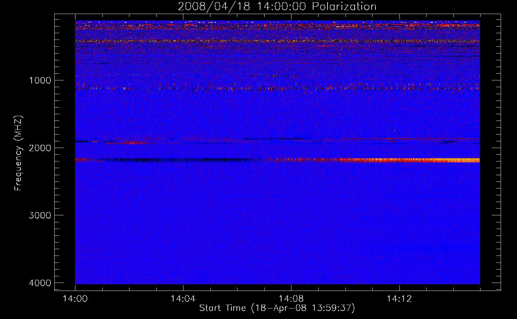The width and height of the screenshot is (517, 319).
Task: Click the 1000 frequency axis label
Action: tap(40, 80)
